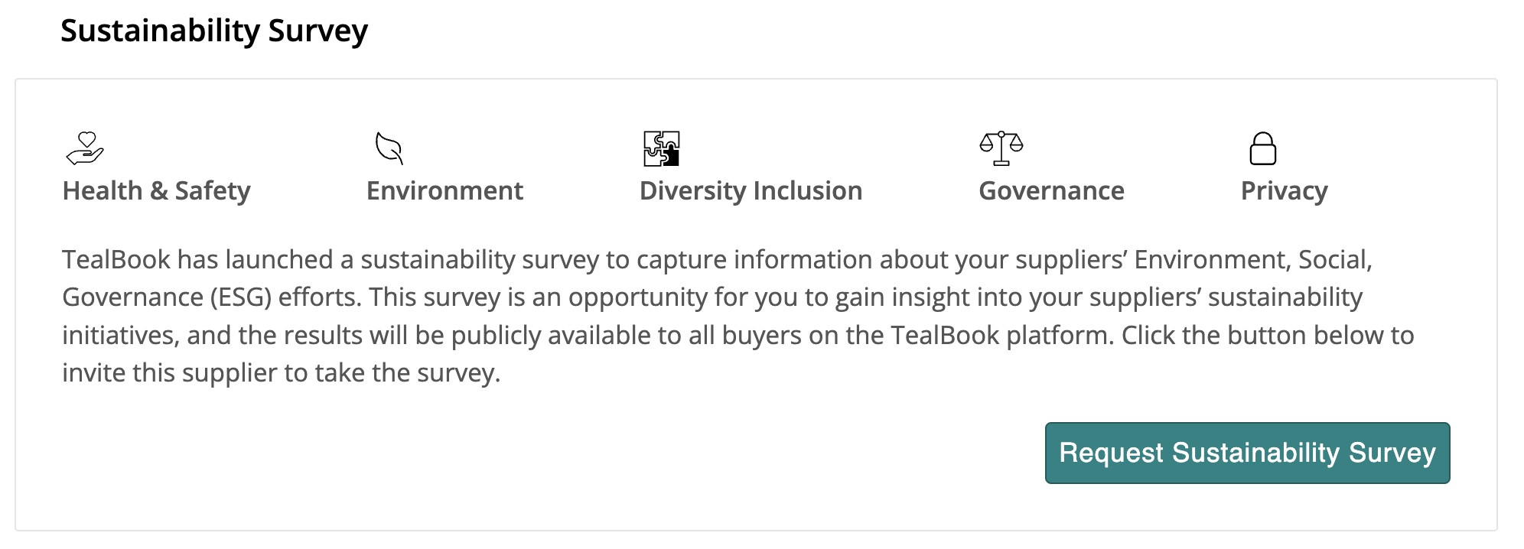The height and width of the screenshot is (549, 1524).
Task: Select the Privacy category label
Action: (1284, 190)
